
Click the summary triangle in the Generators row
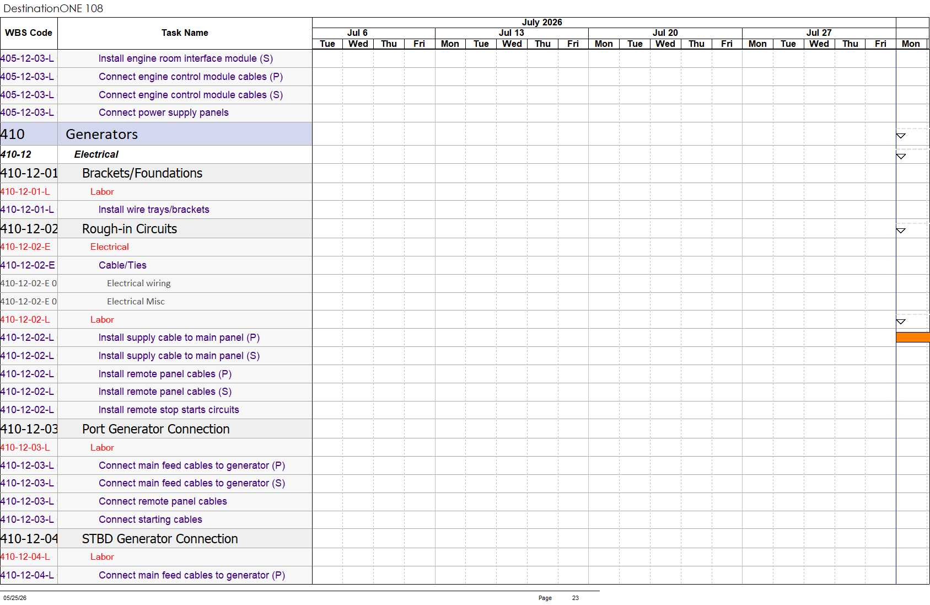coord(901,136)
